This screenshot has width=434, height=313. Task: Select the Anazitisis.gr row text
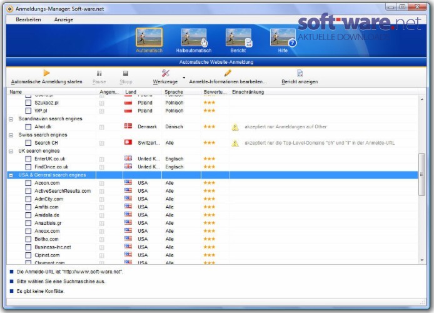pyautogui.click(x=48, y=223)
